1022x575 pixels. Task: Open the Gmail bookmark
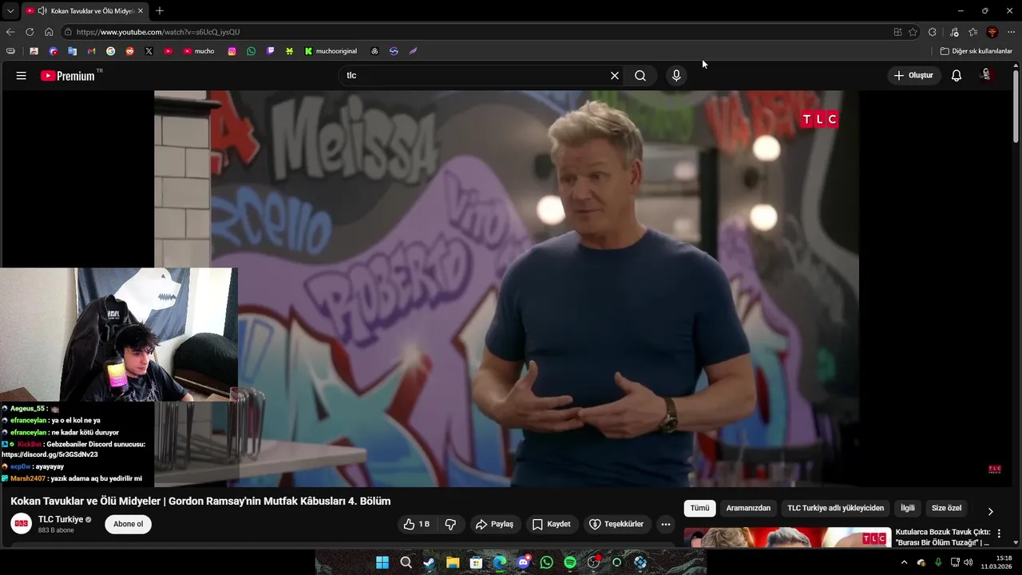click(91, 51)
